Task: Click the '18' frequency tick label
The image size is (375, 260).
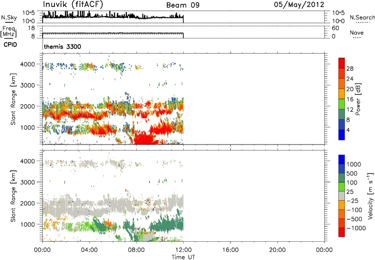Action: tap(31, 28)
